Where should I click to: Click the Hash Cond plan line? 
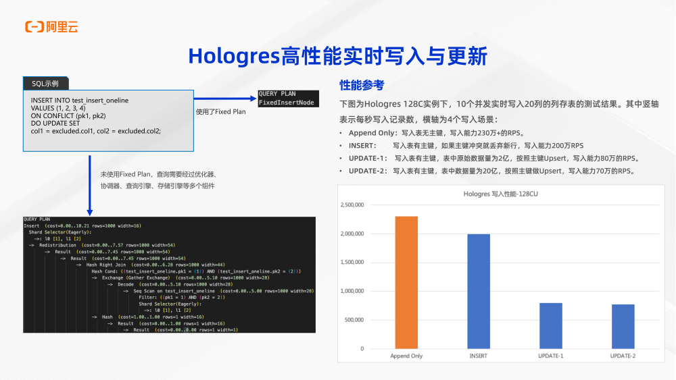[196, 271]
